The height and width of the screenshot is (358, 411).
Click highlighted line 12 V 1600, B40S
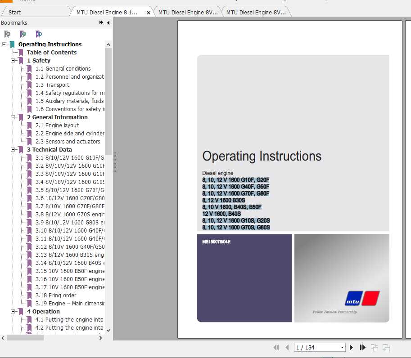click(221, 214)
